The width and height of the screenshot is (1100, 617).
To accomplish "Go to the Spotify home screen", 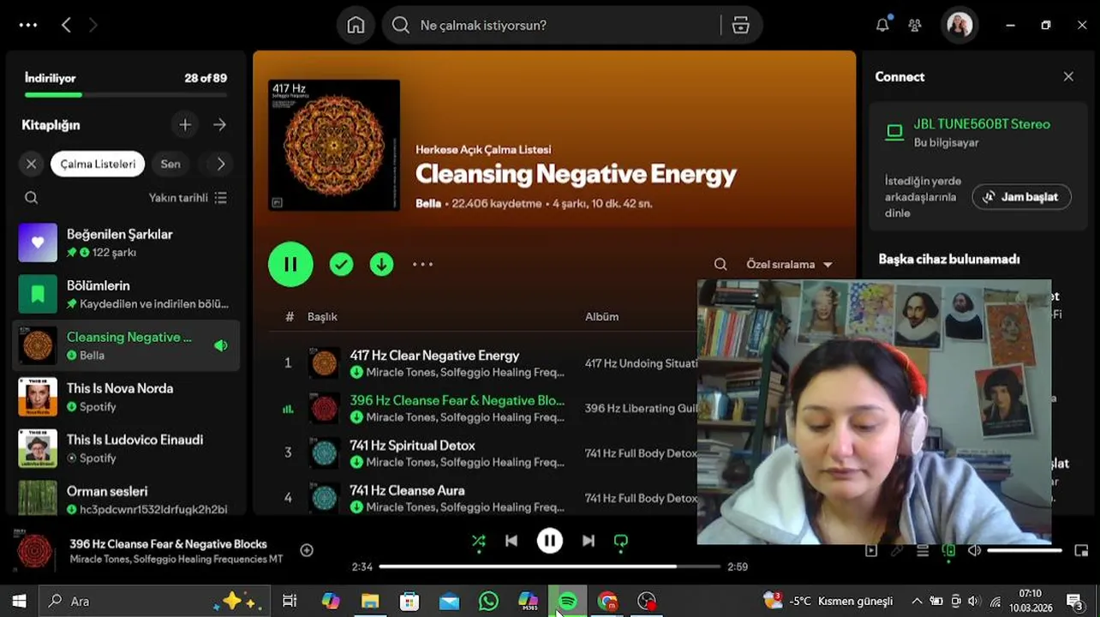I will coord(356,25).
